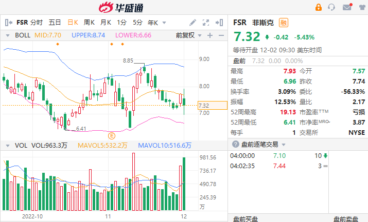Click the FSR ticker in chart toolbar
368x222 pixels.
coord(22,23)
